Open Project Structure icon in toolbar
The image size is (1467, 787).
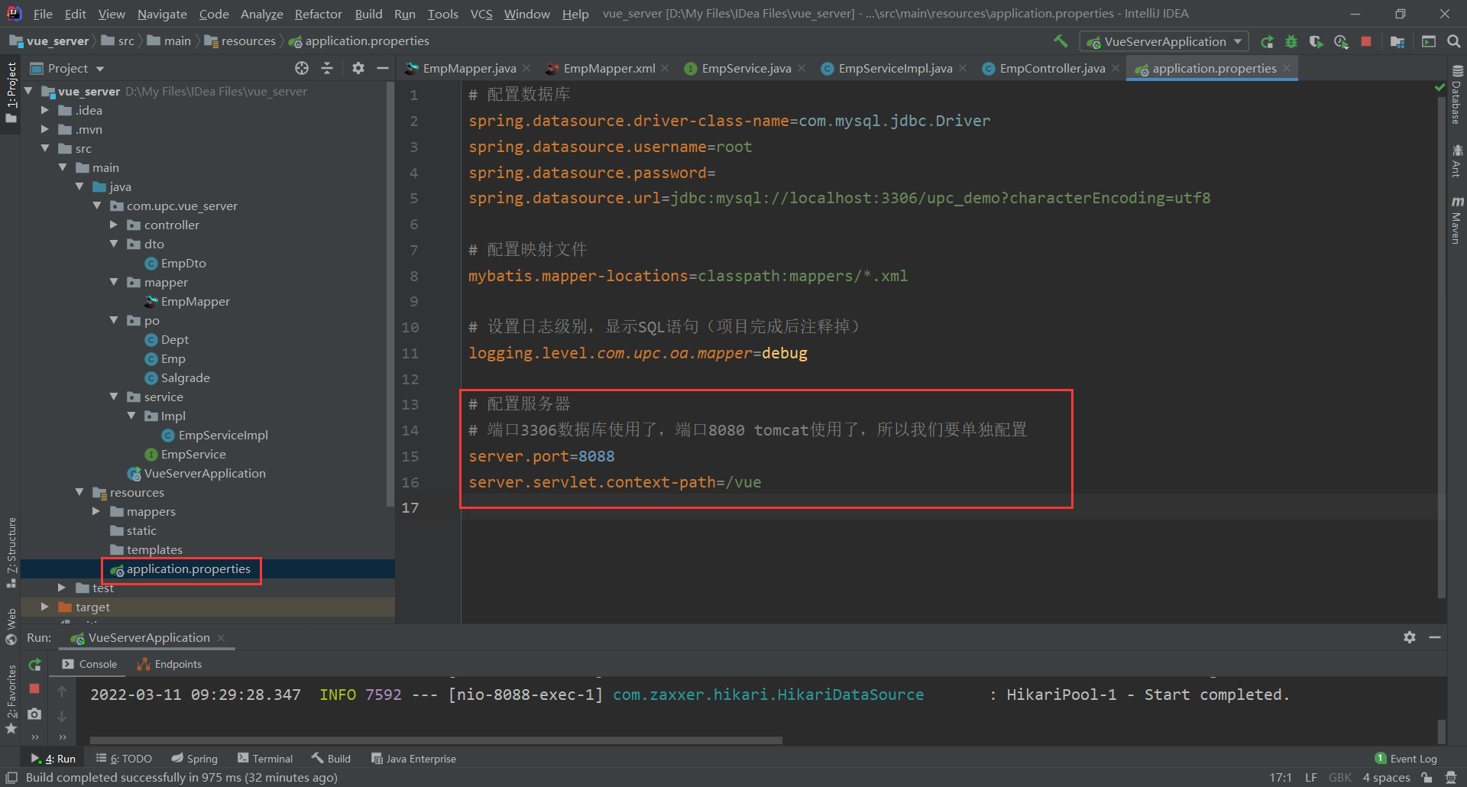pos(1397,41)
